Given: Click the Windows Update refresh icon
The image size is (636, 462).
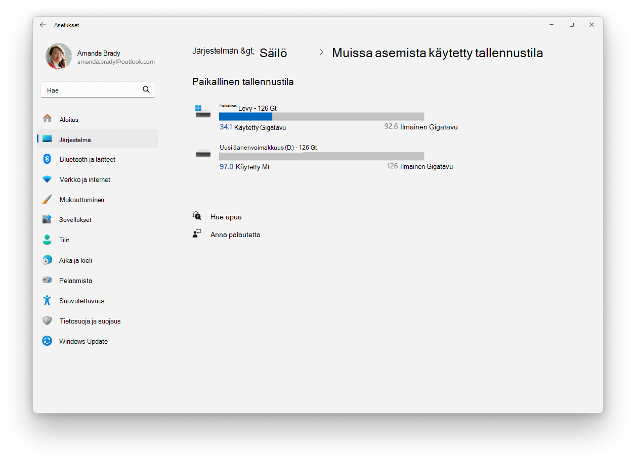Looking at the screenshot, I should pyautogui.click(x=47, y=341).
